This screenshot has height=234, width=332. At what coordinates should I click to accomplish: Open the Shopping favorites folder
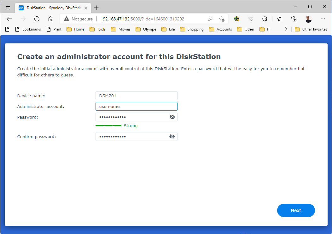pos(192,29)
